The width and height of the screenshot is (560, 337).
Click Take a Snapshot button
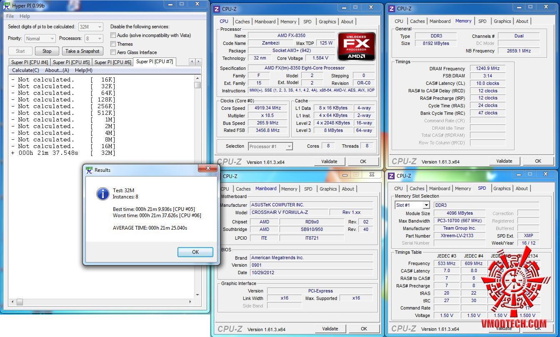tap(82, 51)
